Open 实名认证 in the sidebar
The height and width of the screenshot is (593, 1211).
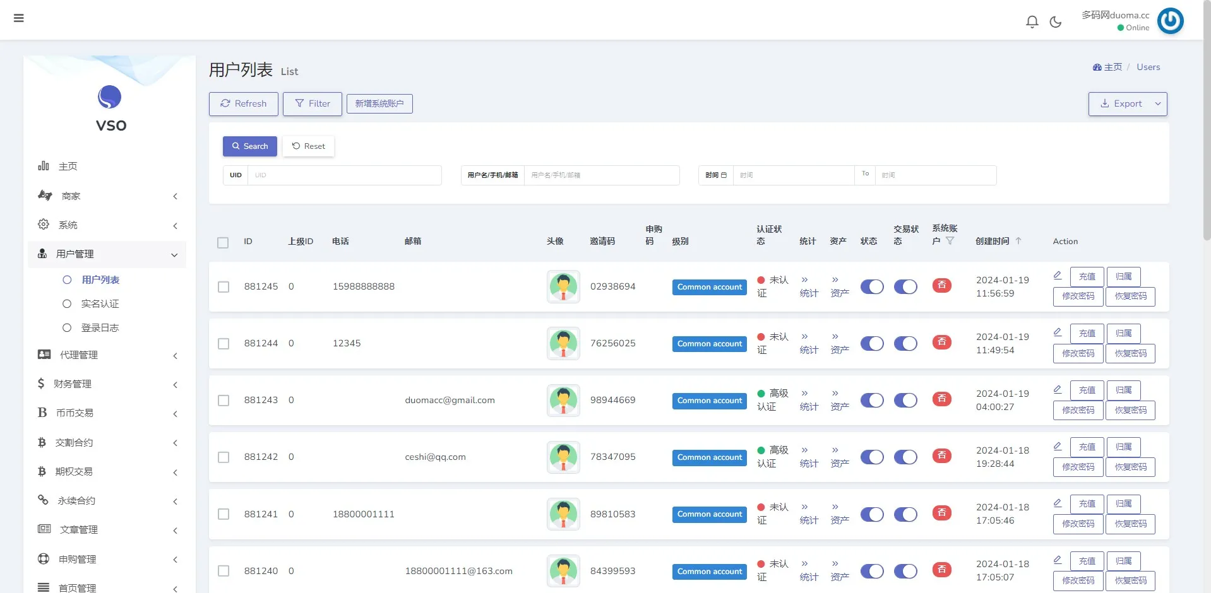100,304
